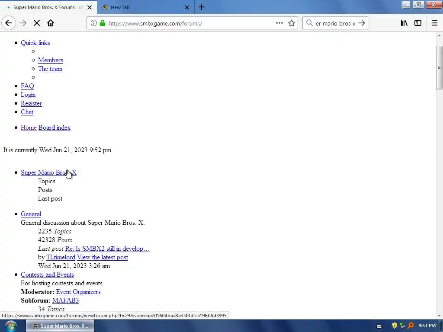Screen dimensions: 443x332
Task: Click 'Wed Jun 21, 2023 3:26 am' timestamp
Action: coord(74,266)
